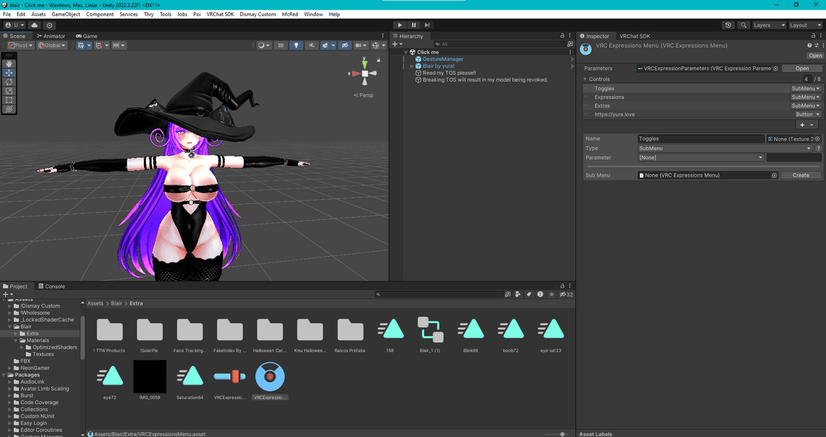Image resolution: width=826 pixels, height=437 pixels.
Task: Select the Blair_1 (1) animator controller asset
Action: click(x=430, y=334)
